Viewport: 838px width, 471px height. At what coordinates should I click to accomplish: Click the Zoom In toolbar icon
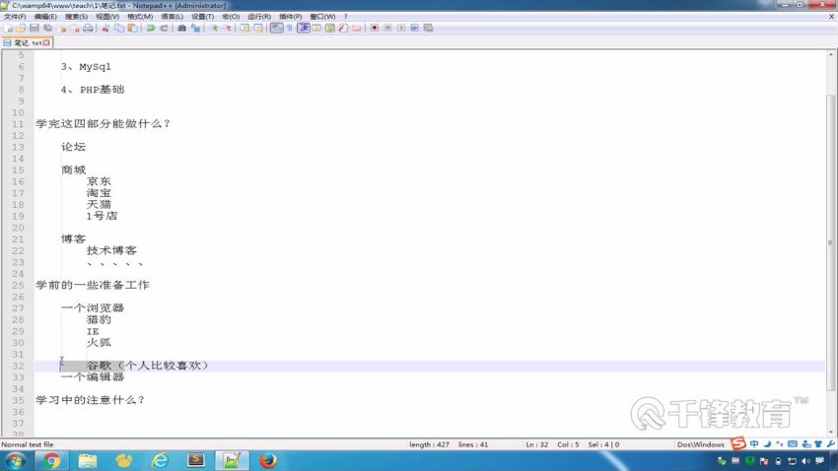[215, 28]
